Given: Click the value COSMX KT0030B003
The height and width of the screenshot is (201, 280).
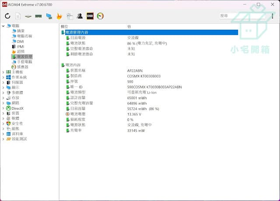Looking at the screenshot, I should 144,76.
